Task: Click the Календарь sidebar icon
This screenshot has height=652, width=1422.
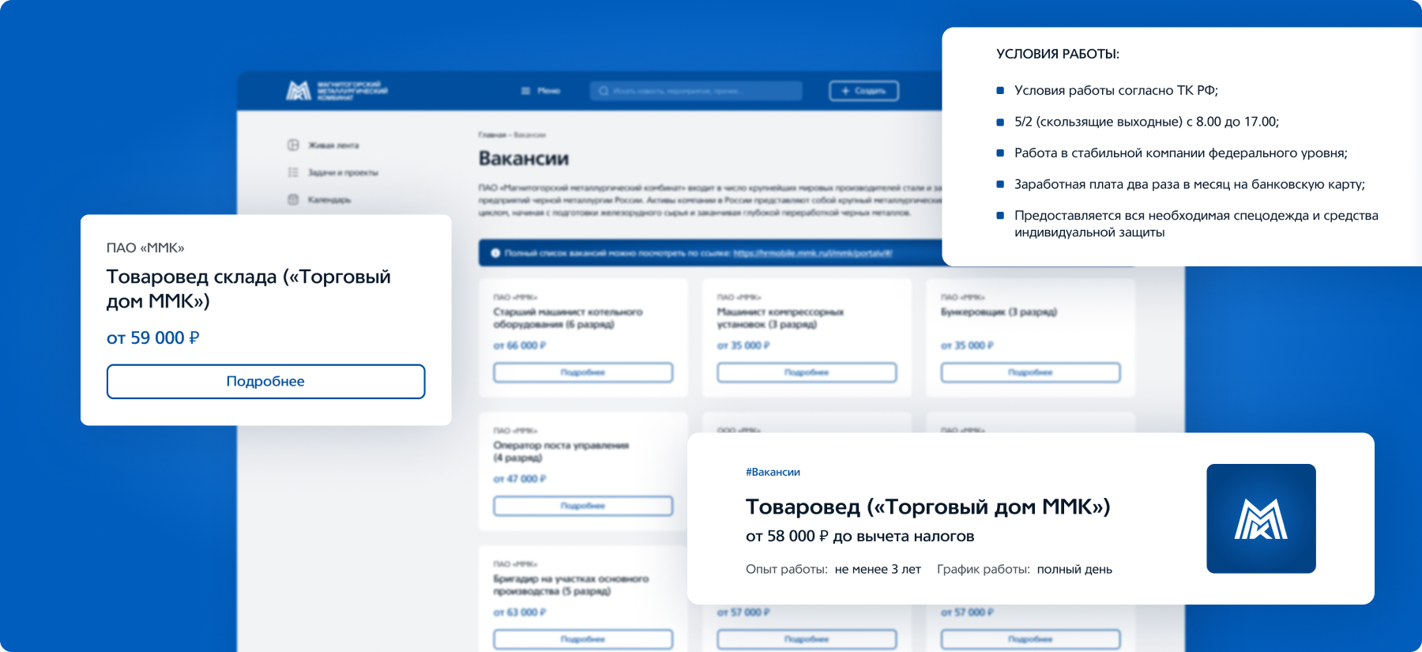Action: [x=293, y=199]
